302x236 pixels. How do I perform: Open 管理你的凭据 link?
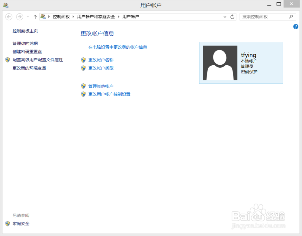(25, 44)
